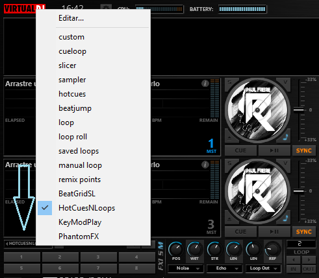Activate SYNC on deck 3
Viewport: 319px width, 278px height.
(304, 232)
